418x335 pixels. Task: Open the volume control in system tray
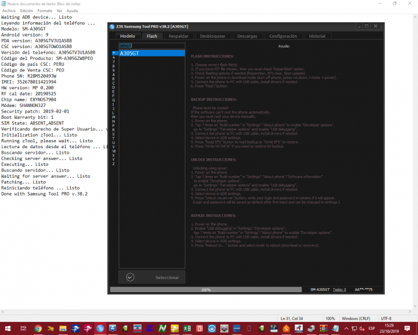[361, 328]
